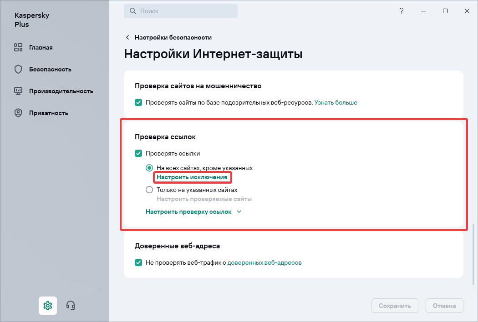Disable Не проверять веб-трафик checkbox
478x322 pixels.
[138, 262]
